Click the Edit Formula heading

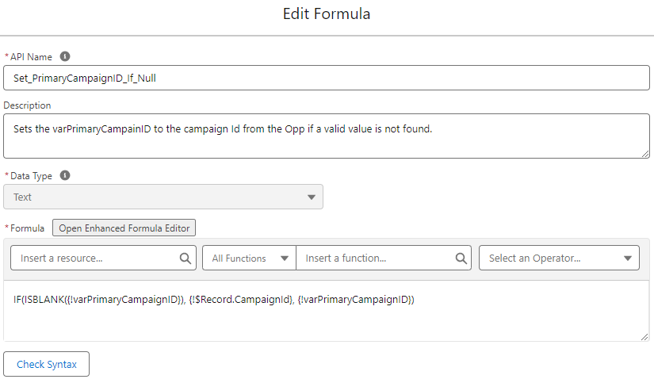[327, 13]
